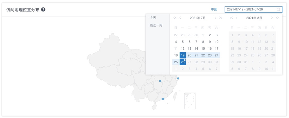This screenshot has height=118, width=289.
Task: Pick July 12 in the calendar
Action: (183, 49)
